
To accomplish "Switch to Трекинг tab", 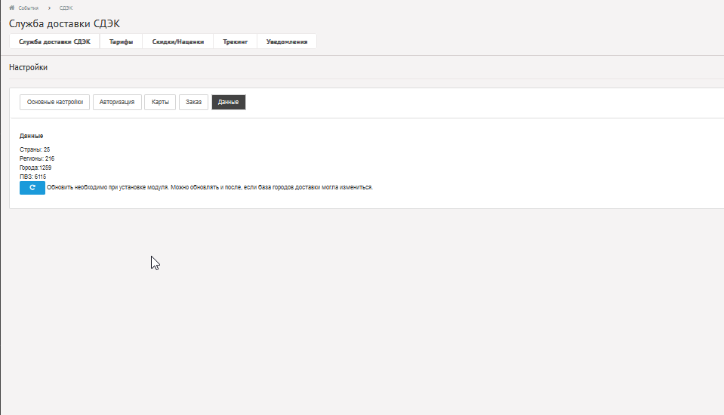I will [x=235, y=41].
